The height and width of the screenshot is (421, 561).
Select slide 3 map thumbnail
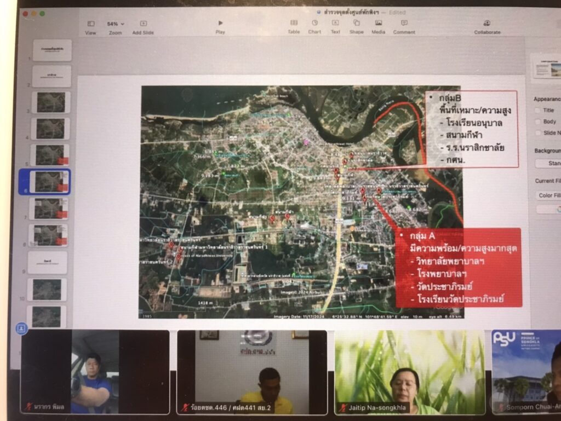point(51,102)
